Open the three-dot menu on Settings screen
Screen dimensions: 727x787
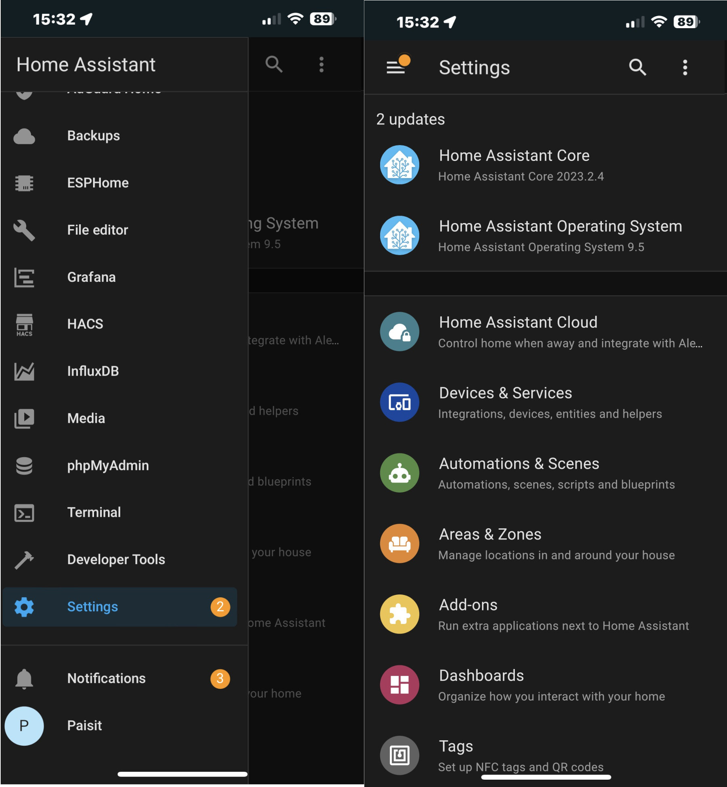pos(685,67)
